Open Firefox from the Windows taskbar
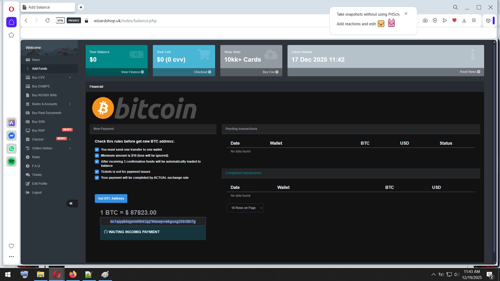The height and width of the screenshot is (281, 500). 73,274
